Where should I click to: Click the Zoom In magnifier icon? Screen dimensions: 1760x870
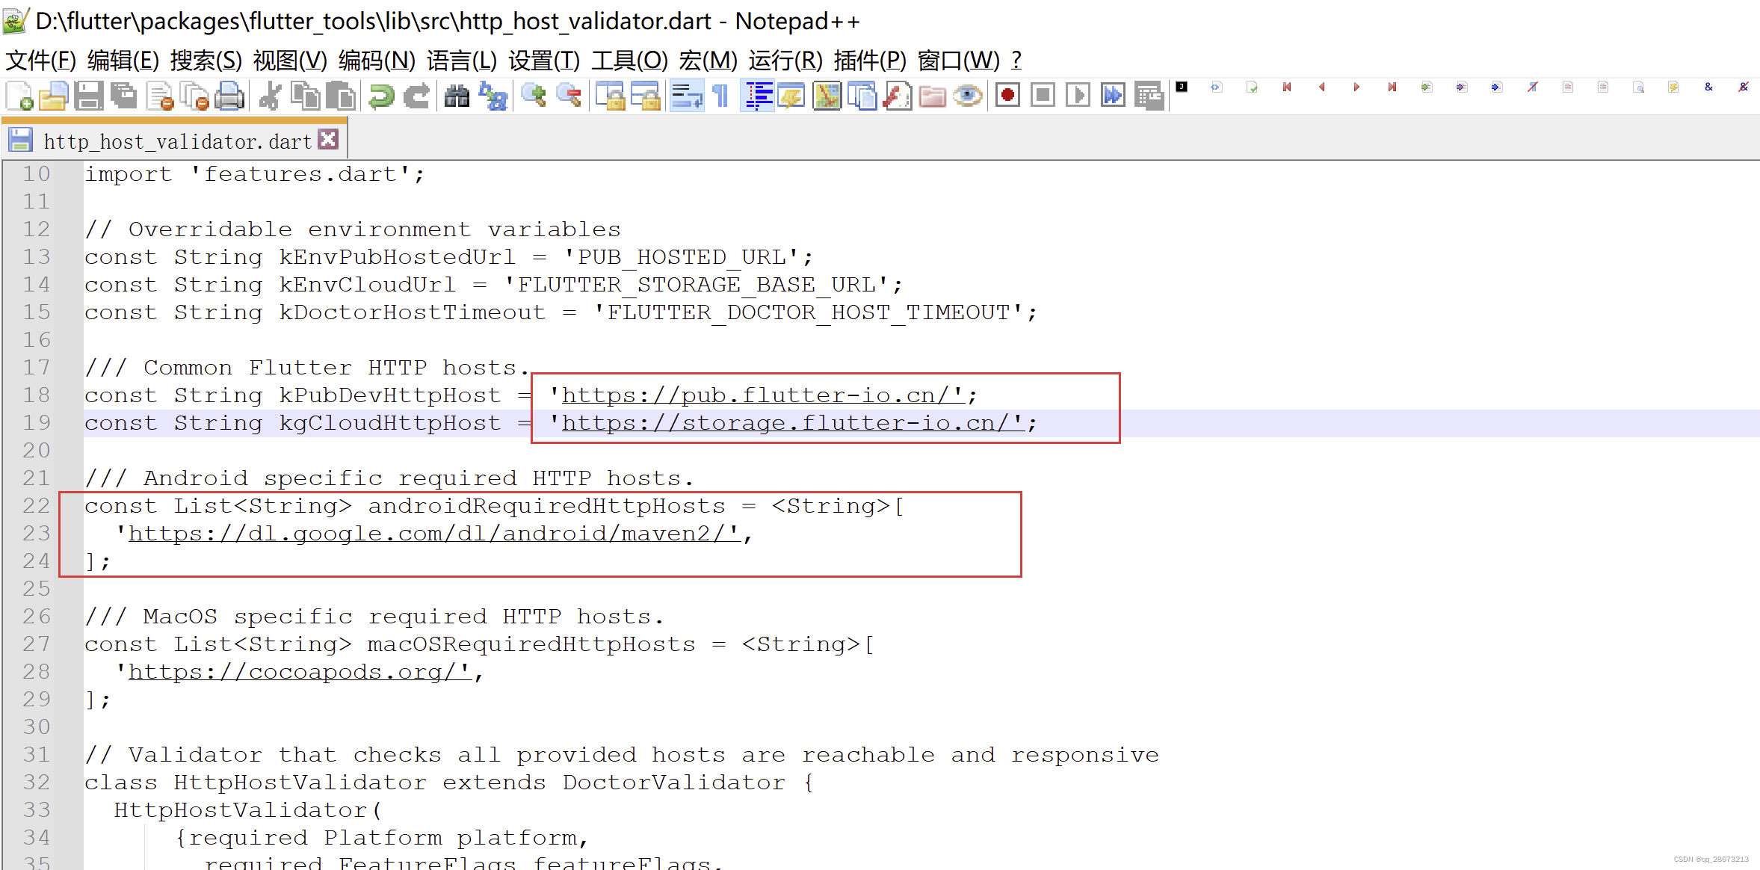click(534, 96)
